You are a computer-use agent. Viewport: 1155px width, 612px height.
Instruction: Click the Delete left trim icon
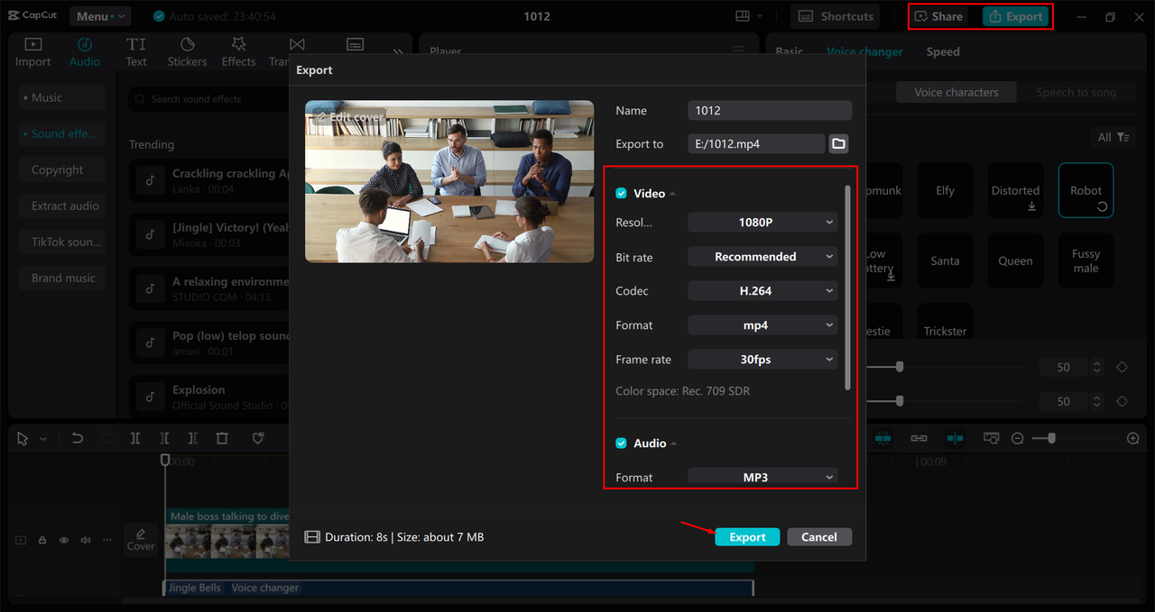pyautogui.click(x=164, y=439)
